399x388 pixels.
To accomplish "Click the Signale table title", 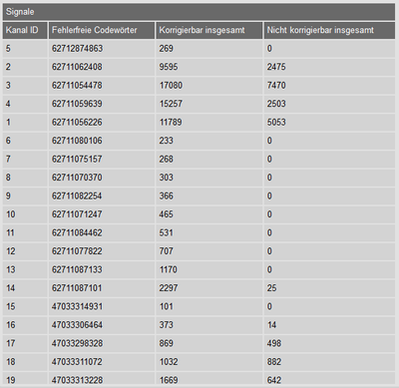I will point(20,12).
